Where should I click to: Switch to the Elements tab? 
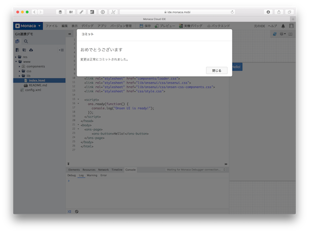74,170
